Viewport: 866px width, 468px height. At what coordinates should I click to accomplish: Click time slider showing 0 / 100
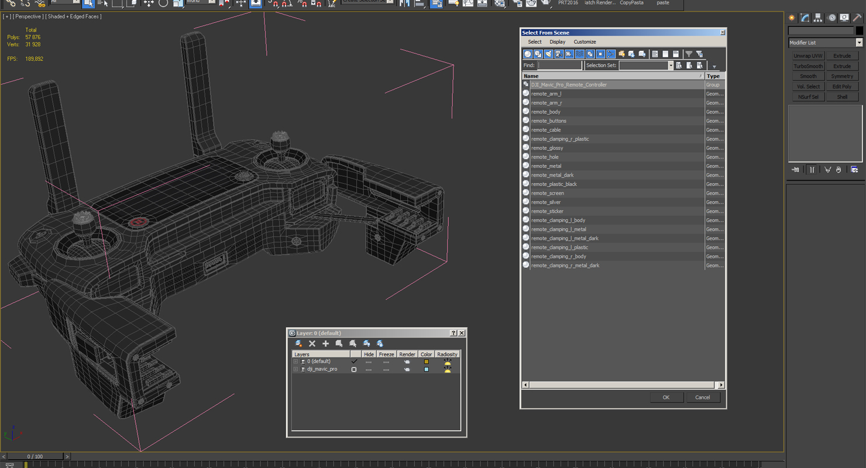point(35,456)
